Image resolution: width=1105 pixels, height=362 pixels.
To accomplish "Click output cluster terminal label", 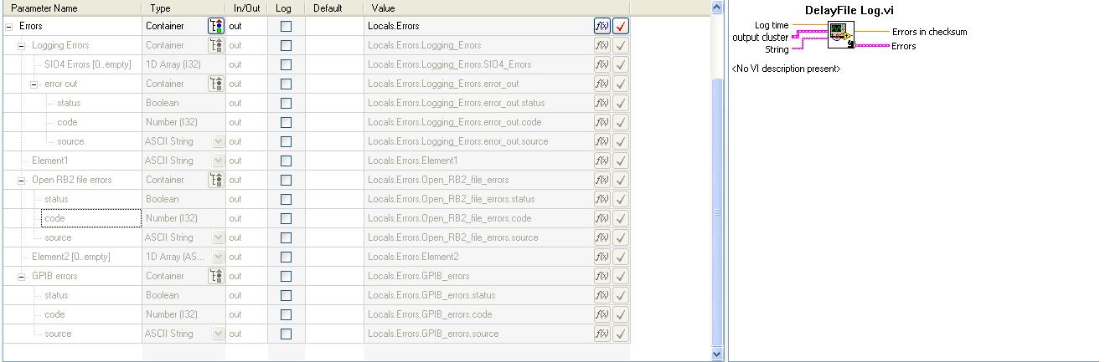I will 760,38.
